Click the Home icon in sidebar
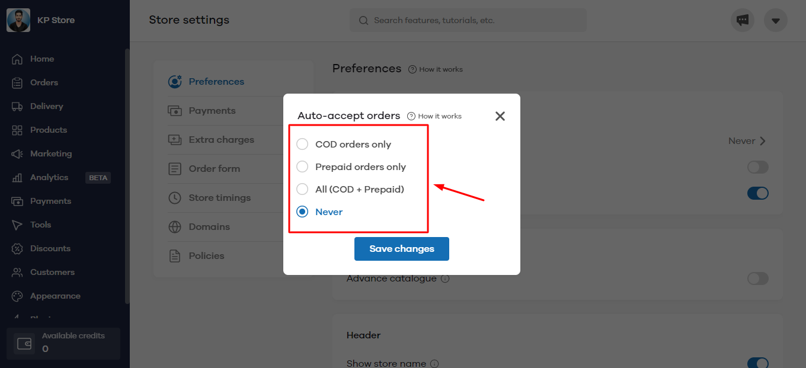Screen dimensions: 806x368 point(18,59)
